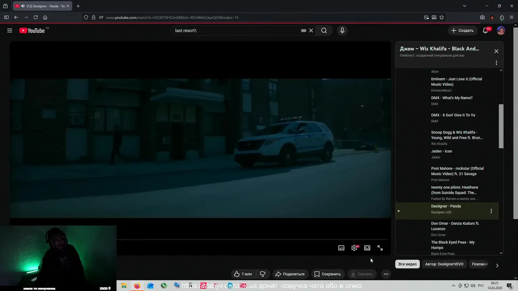Open the Windows notification center
This screenshot has height=291, width=518.
point(509,286)
